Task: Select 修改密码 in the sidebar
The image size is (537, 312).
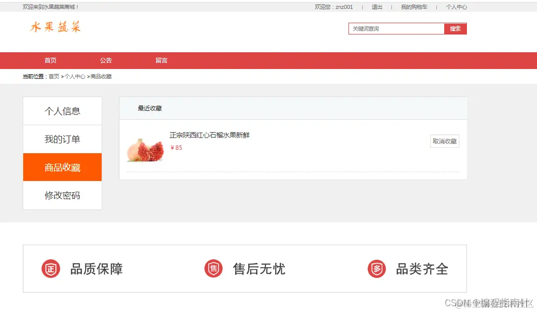Action: tap(62, 195)
